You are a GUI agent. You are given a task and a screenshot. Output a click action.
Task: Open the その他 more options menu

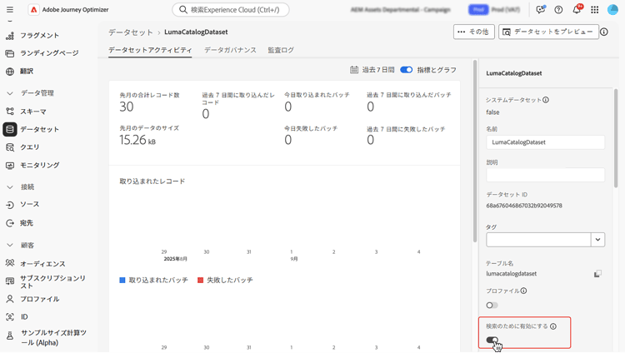(x=473, y=32)
